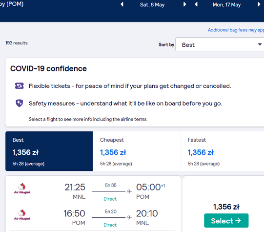Click the 193 results count text

pos(17,43)
